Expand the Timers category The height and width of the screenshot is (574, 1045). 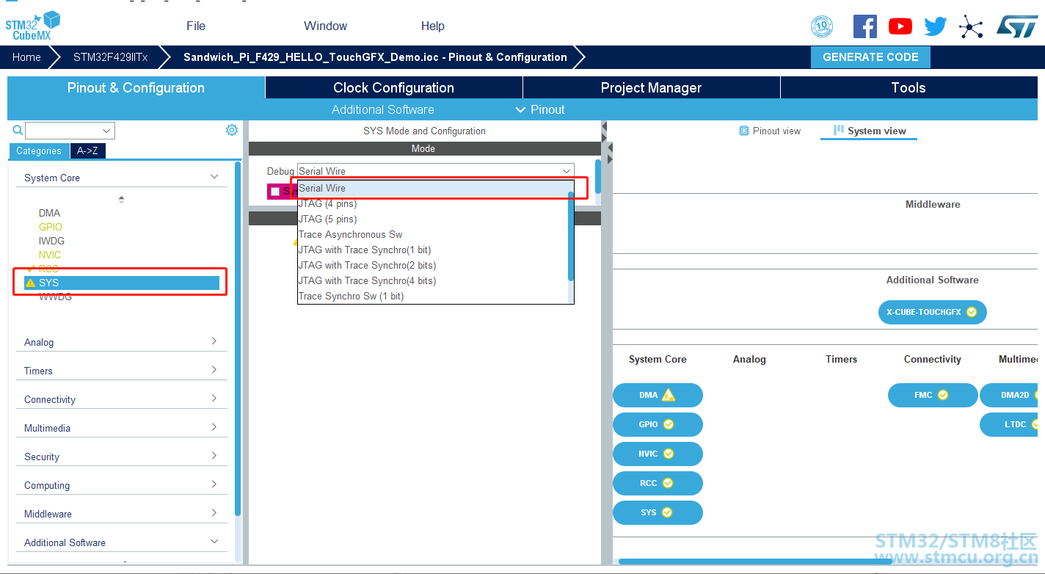pos(214,370)
